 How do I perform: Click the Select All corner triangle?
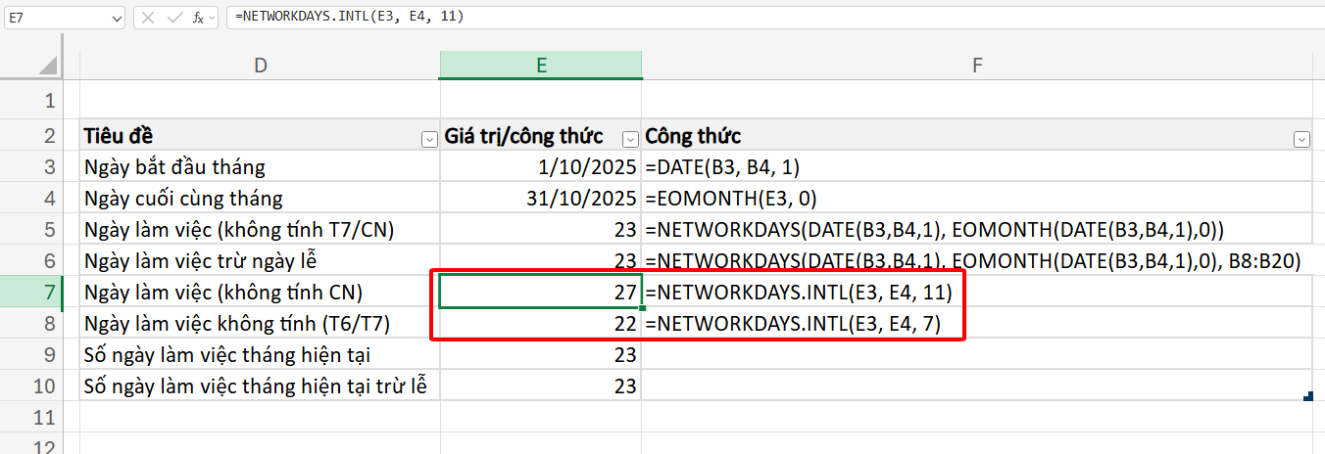point(46,66)
